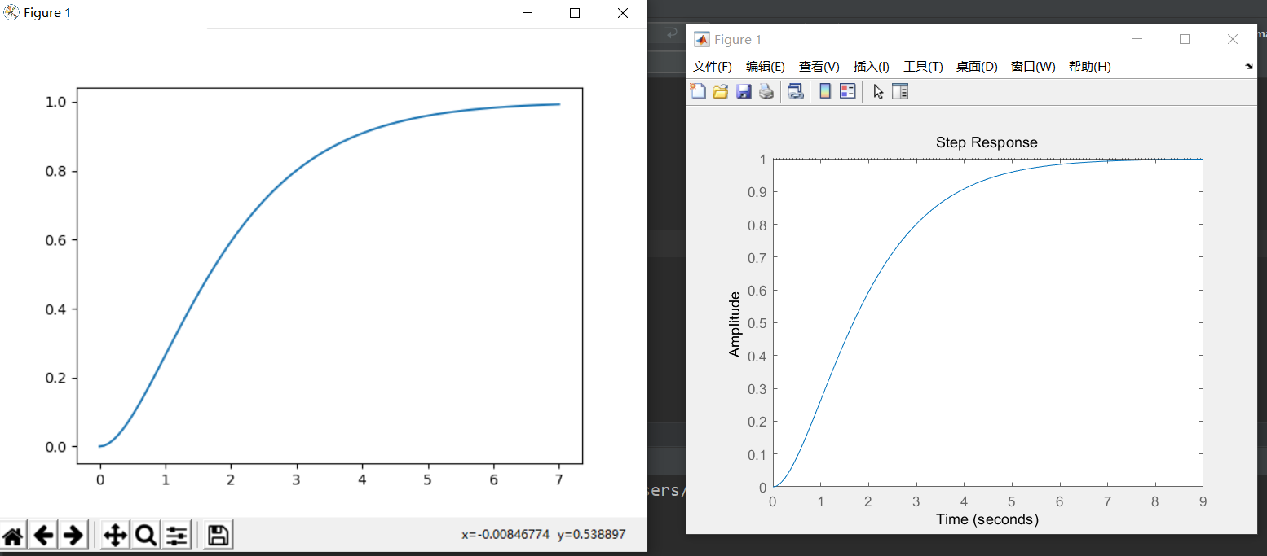Print the Step Response figure
1267x556 pixels.
pyautogui.click(x=766, y=91)
